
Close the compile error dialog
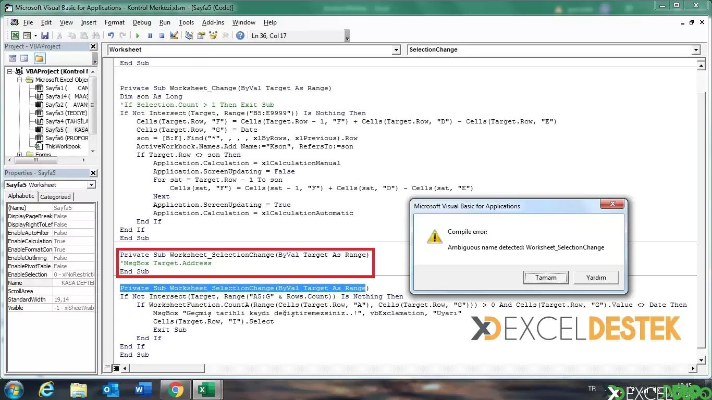pos(612,204)
